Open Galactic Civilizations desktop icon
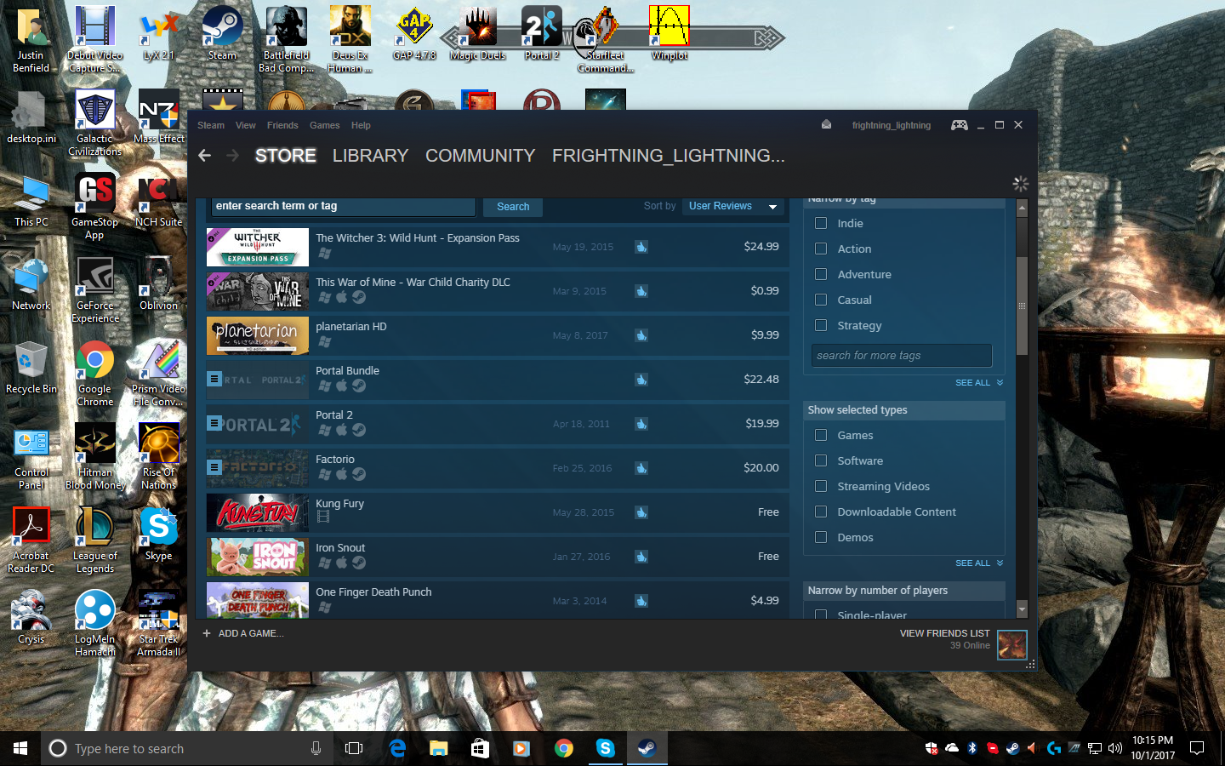1225x766 pixels. click(94, 123)
